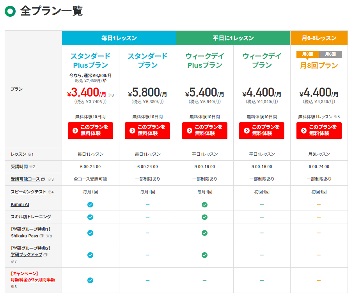Viewport: 353px width, 295px height.
Task: Start free trial for ウィークデイプラン
Action: pos(262,130)
